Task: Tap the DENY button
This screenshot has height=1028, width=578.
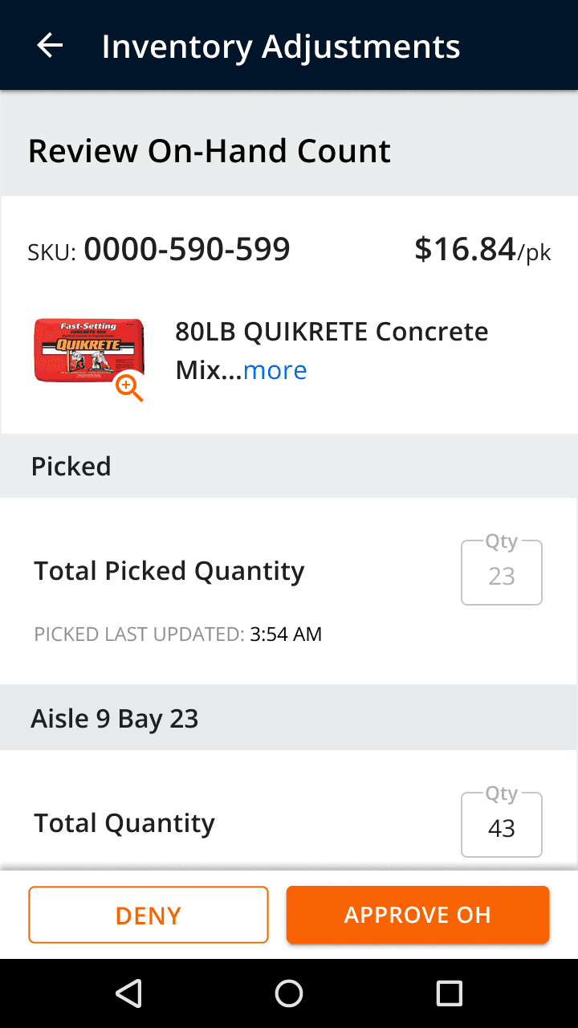Action: pyautogui.click(x=149, y=915)
